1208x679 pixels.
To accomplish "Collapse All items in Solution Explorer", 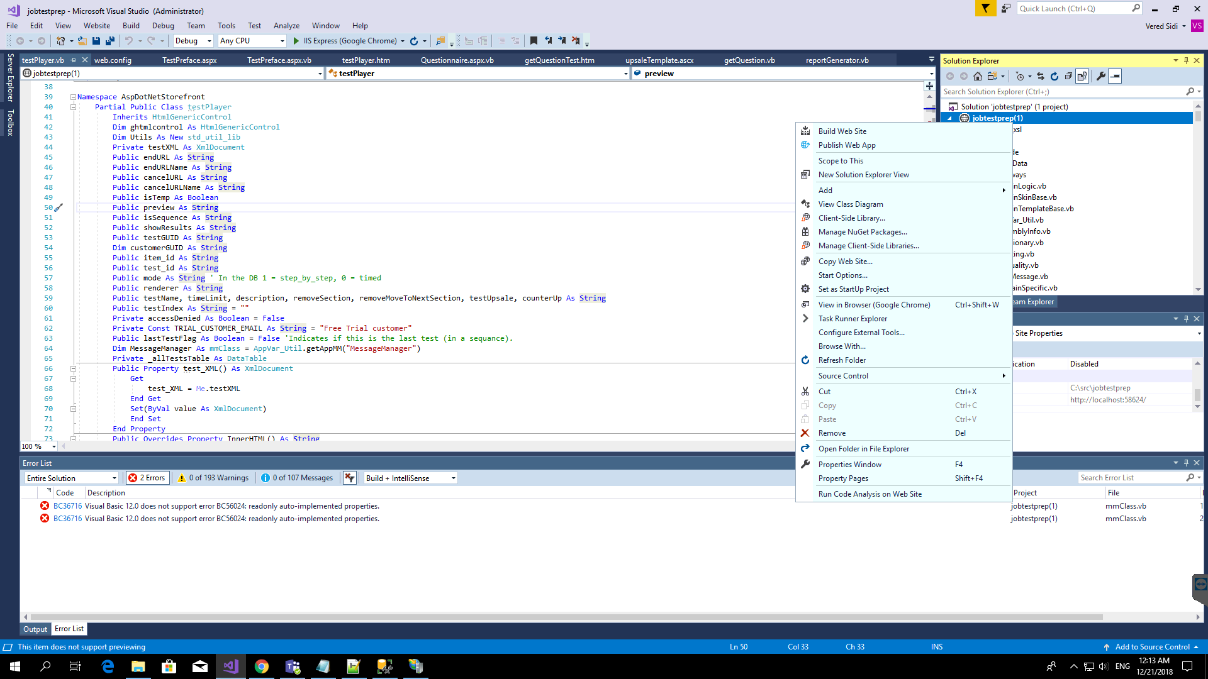I will (1069, 76).
